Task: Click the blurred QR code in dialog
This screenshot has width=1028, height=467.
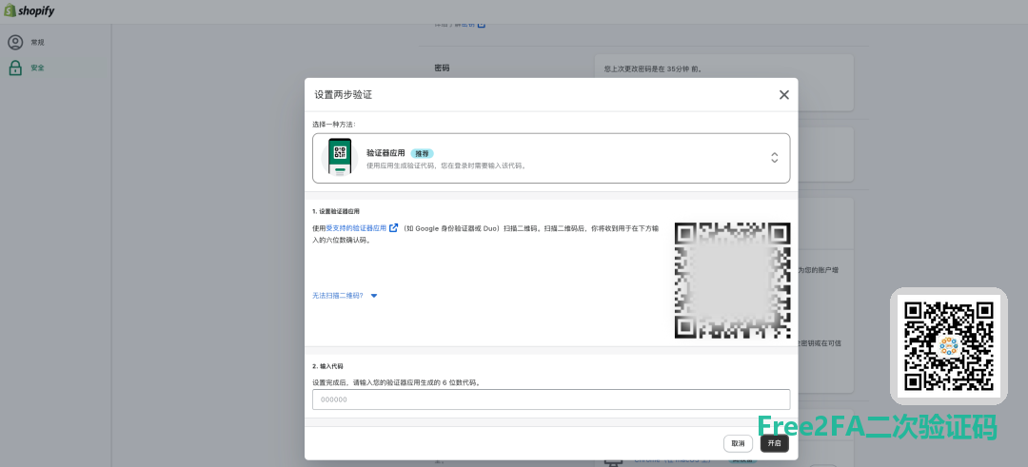Action: coord(732,281)
